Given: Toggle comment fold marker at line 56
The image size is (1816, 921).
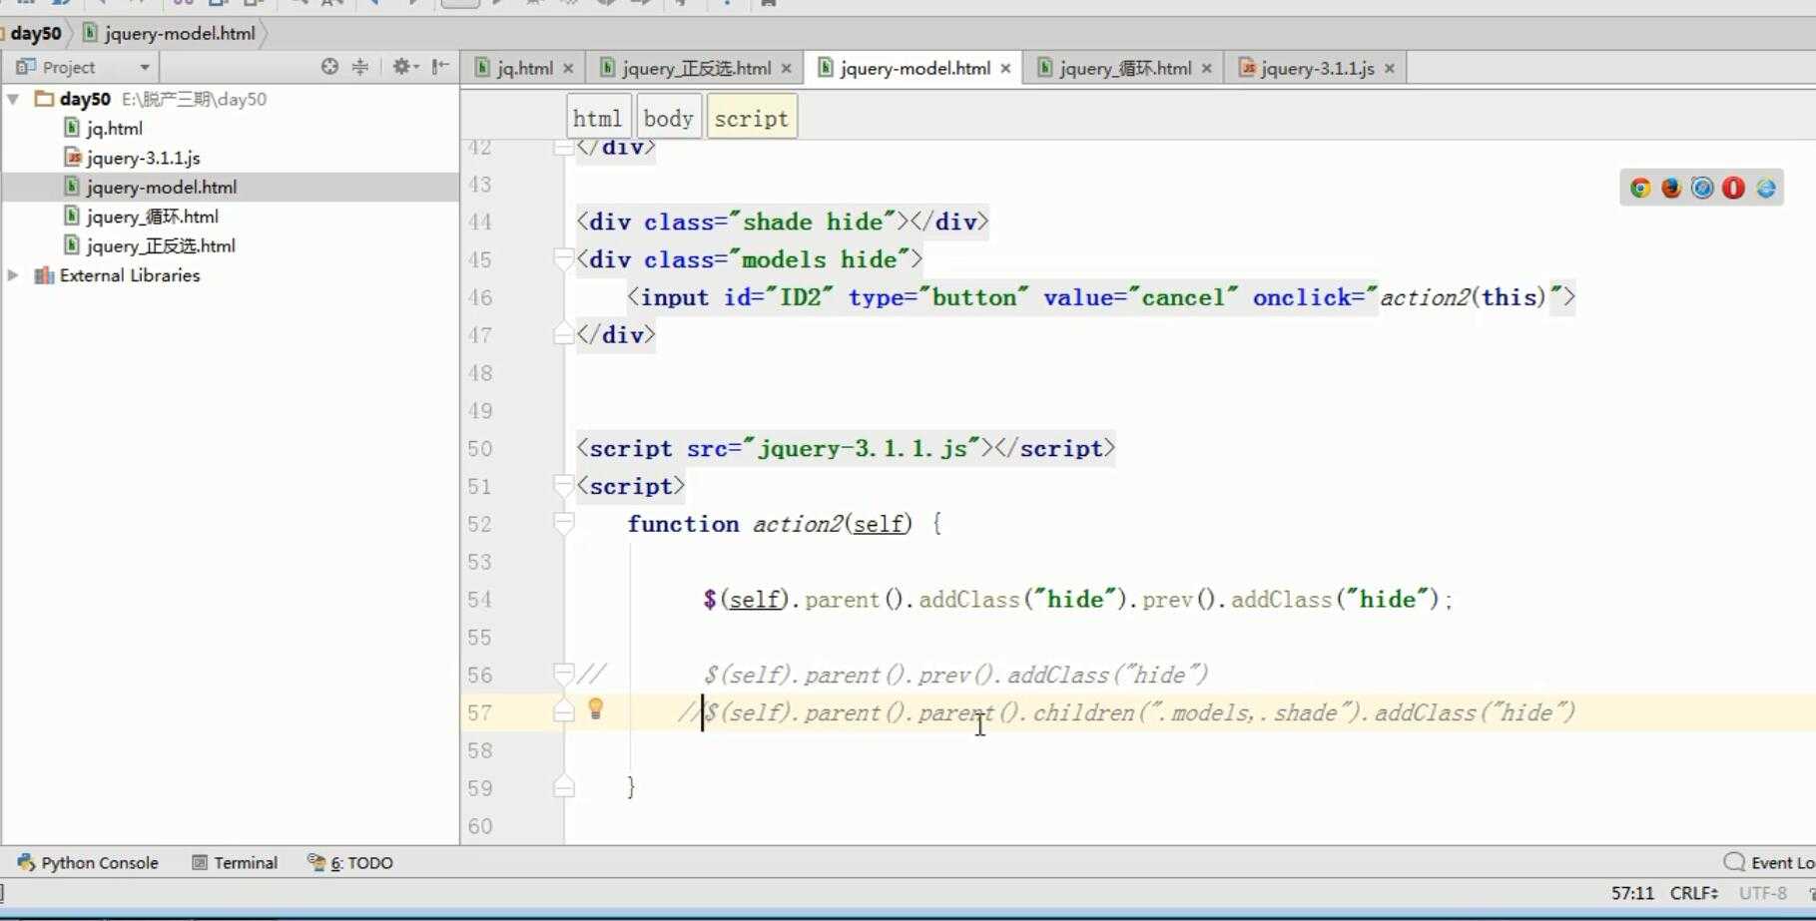Looking at the screenshot, I should coord(563,675).
